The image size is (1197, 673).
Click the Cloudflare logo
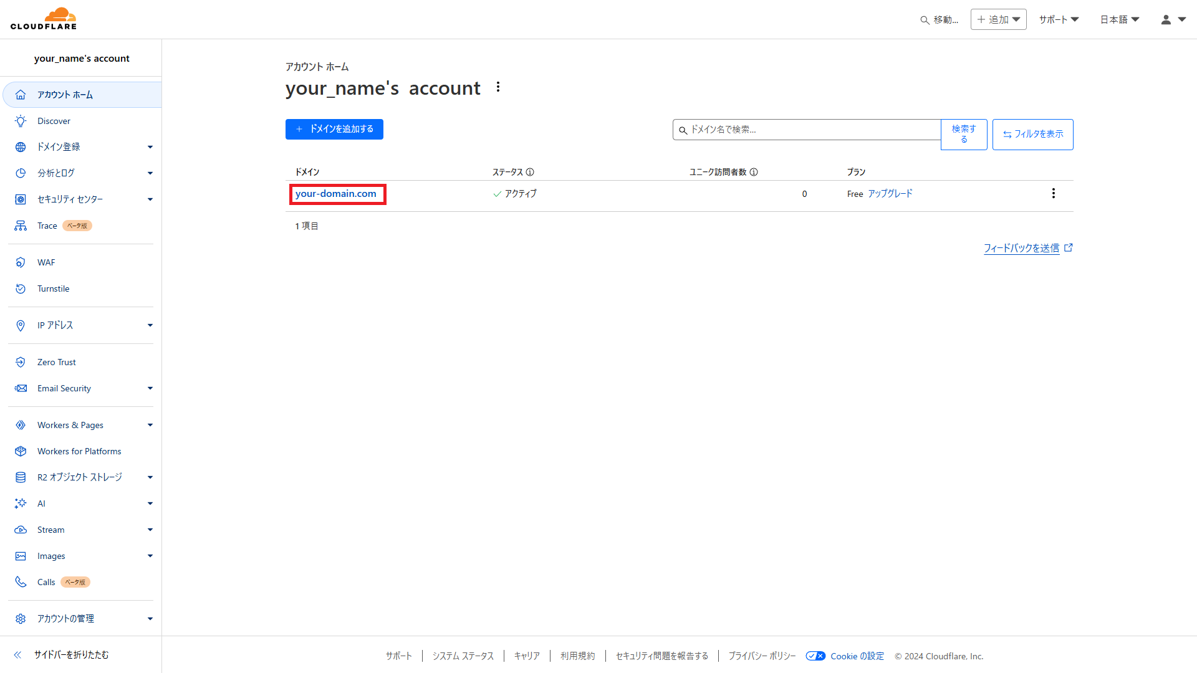pos(44,19)
